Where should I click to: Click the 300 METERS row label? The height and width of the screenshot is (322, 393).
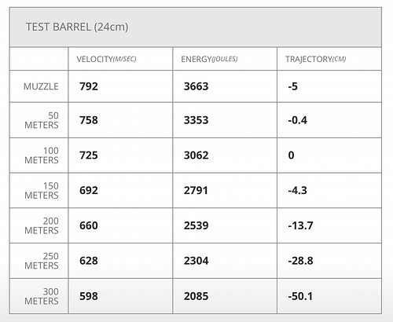(42, 296)
